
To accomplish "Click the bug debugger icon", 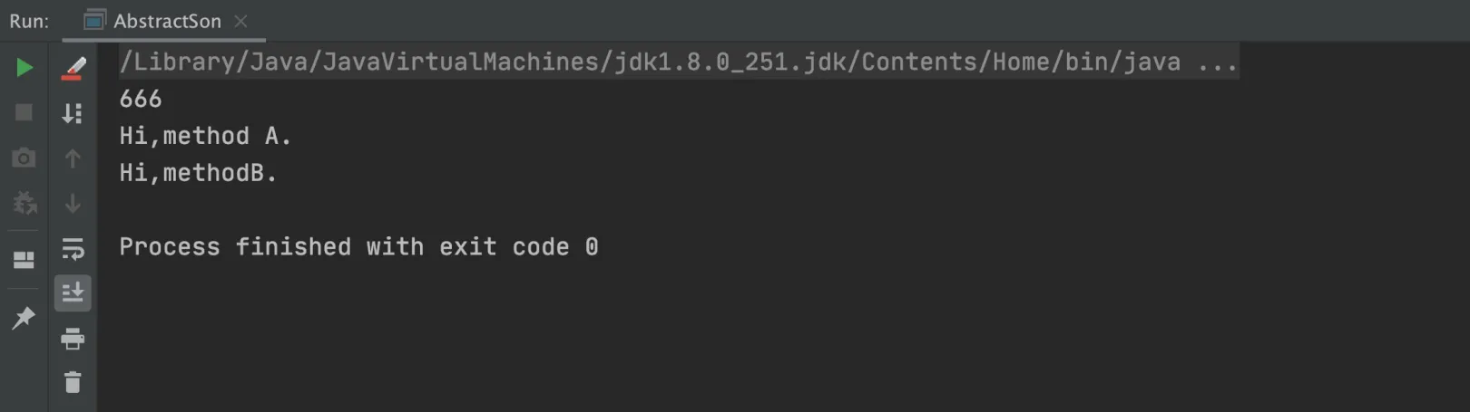I will coord(24,203).
